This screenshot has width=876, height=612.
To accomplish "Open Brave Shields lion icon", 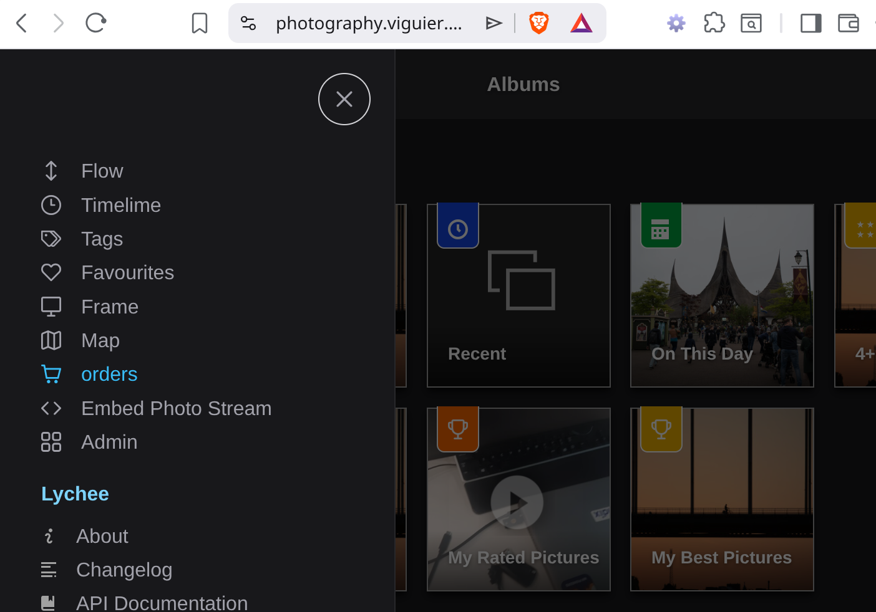I will pyautogui.click(x=539, y=24).
